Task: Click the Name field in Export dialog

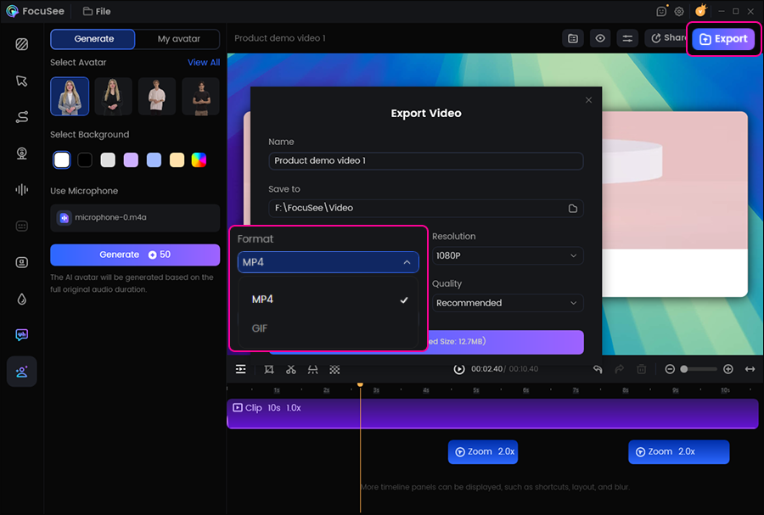Action: click(425, 160)
